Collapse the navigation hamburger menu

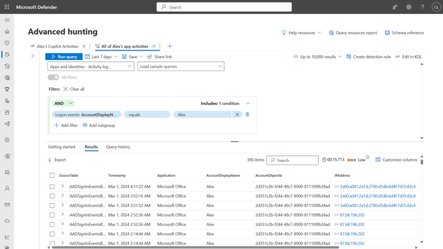click(x=7, y=20)
